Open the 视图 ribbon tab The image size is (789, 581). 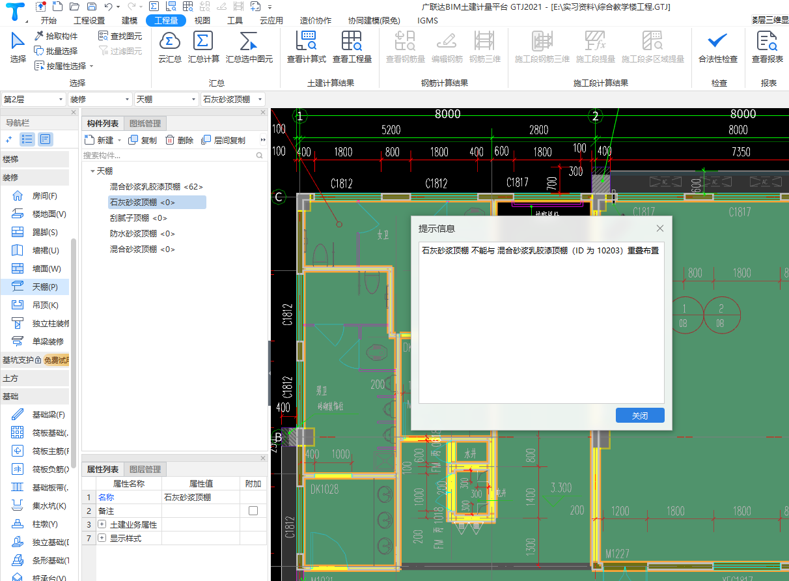point(202,20)
